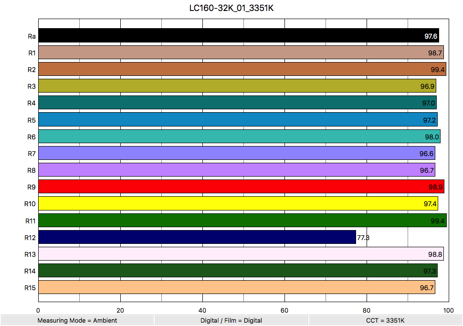
Task: Select the bright red R9 bar
Action: click(241, 187)
